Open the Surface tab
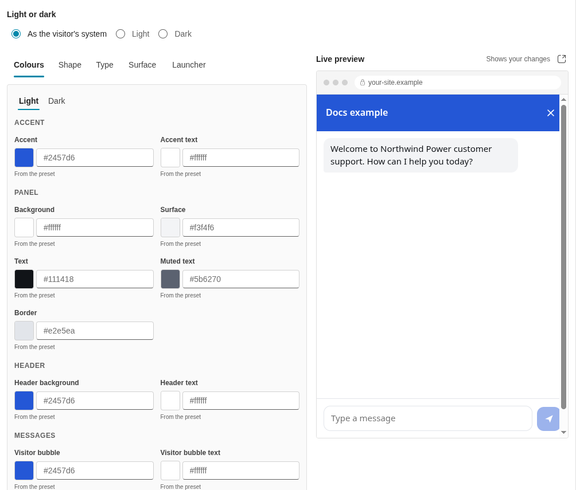576x490 pixels. tap(142, 65)
